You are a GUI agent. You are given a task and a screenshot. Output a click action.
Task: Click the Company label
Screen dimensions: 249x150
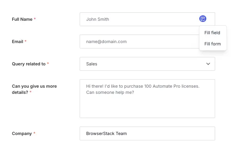[22, 133]
